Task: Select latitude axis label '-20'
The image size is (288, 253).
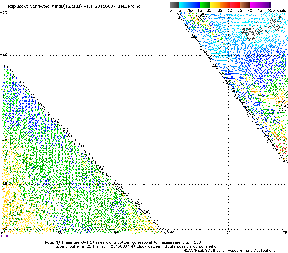Action: [4, 12]
